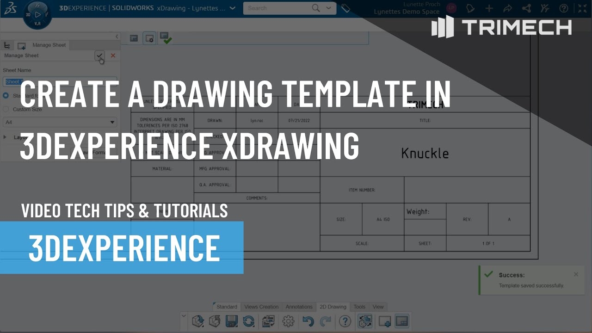Select the Manage Sheet panel tab
This screenshot has width=592, height=333.
click(x=49, y=45)
